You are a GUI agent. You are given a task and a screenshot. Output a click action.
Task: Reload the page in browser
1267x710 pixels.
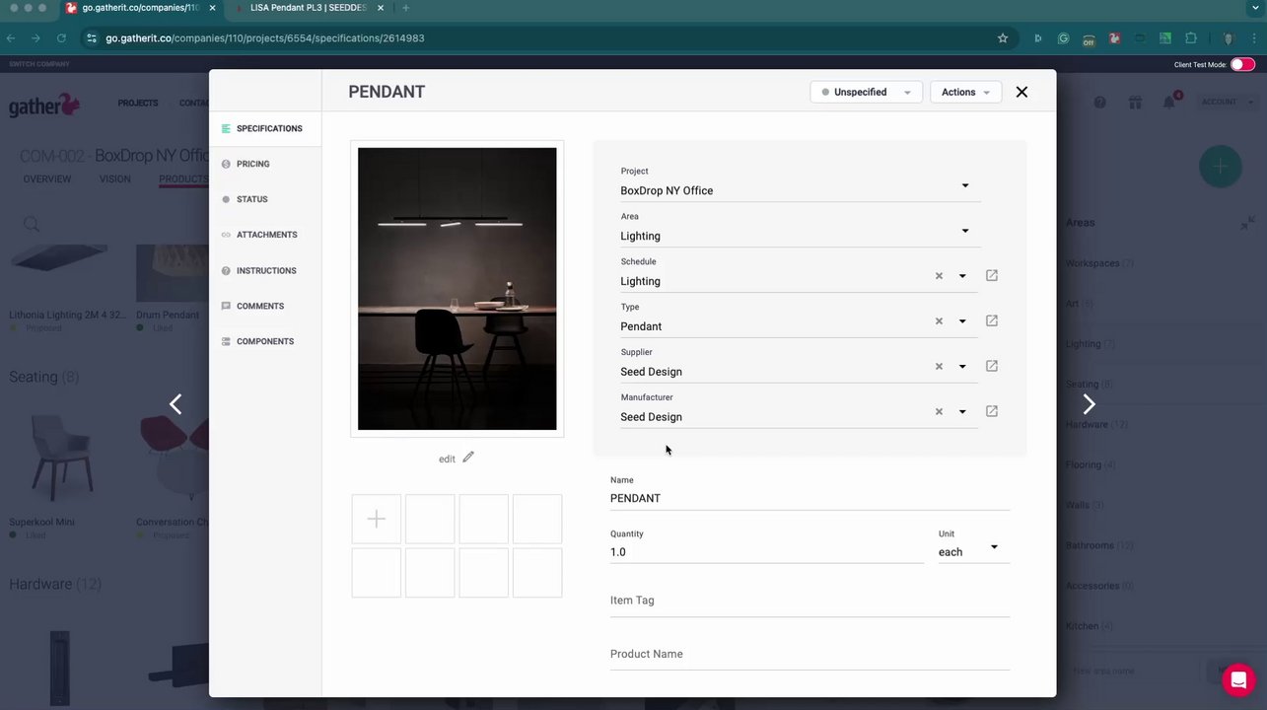61,38
